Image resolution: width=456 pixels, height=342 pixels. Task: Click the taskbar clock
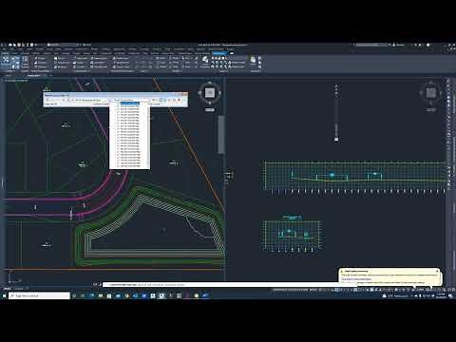coord(441,295)
